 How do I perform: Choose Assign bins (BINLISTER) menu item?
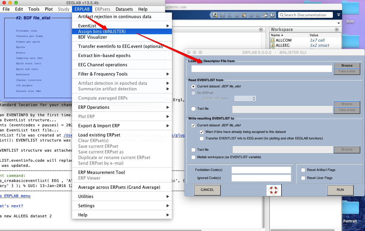coord(122,32)
